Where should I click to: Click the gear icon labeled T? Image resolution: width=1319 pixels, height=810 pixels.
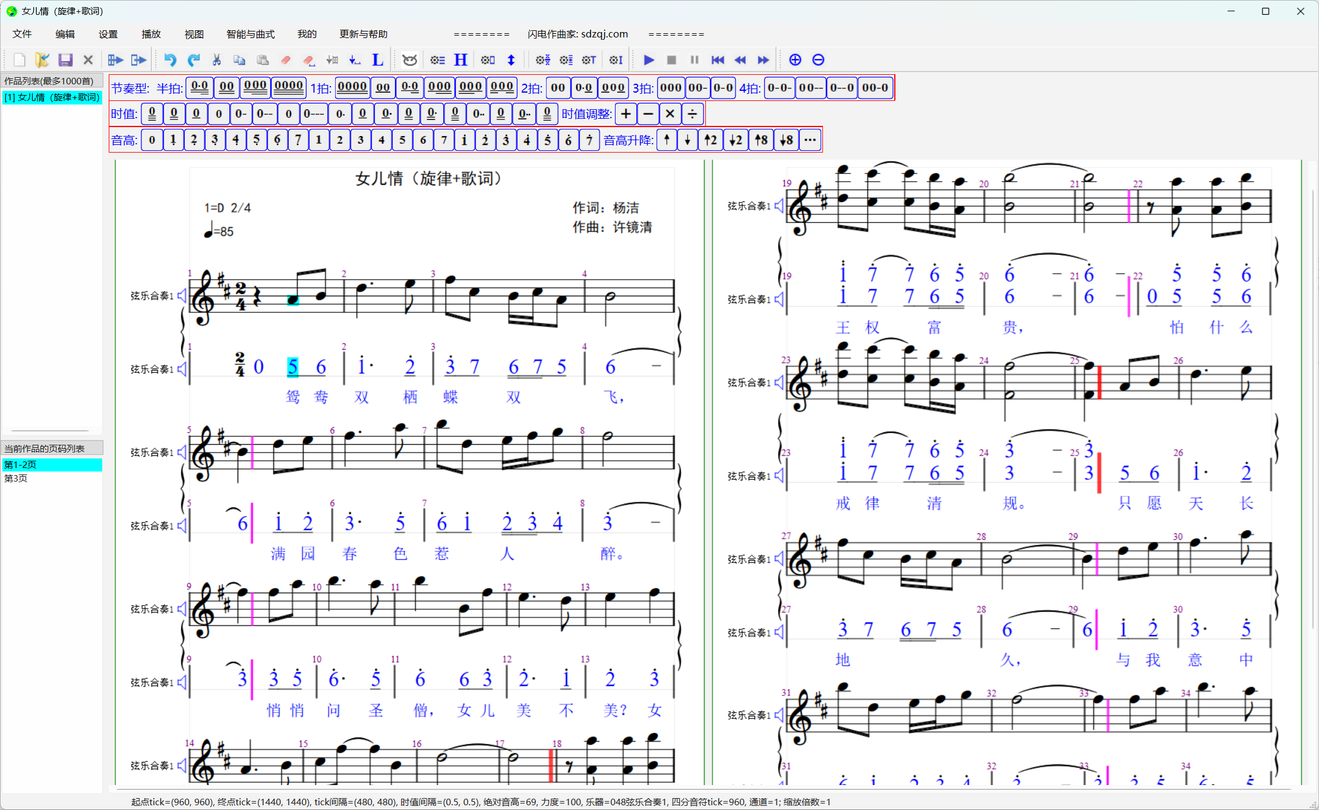point(589,60)
